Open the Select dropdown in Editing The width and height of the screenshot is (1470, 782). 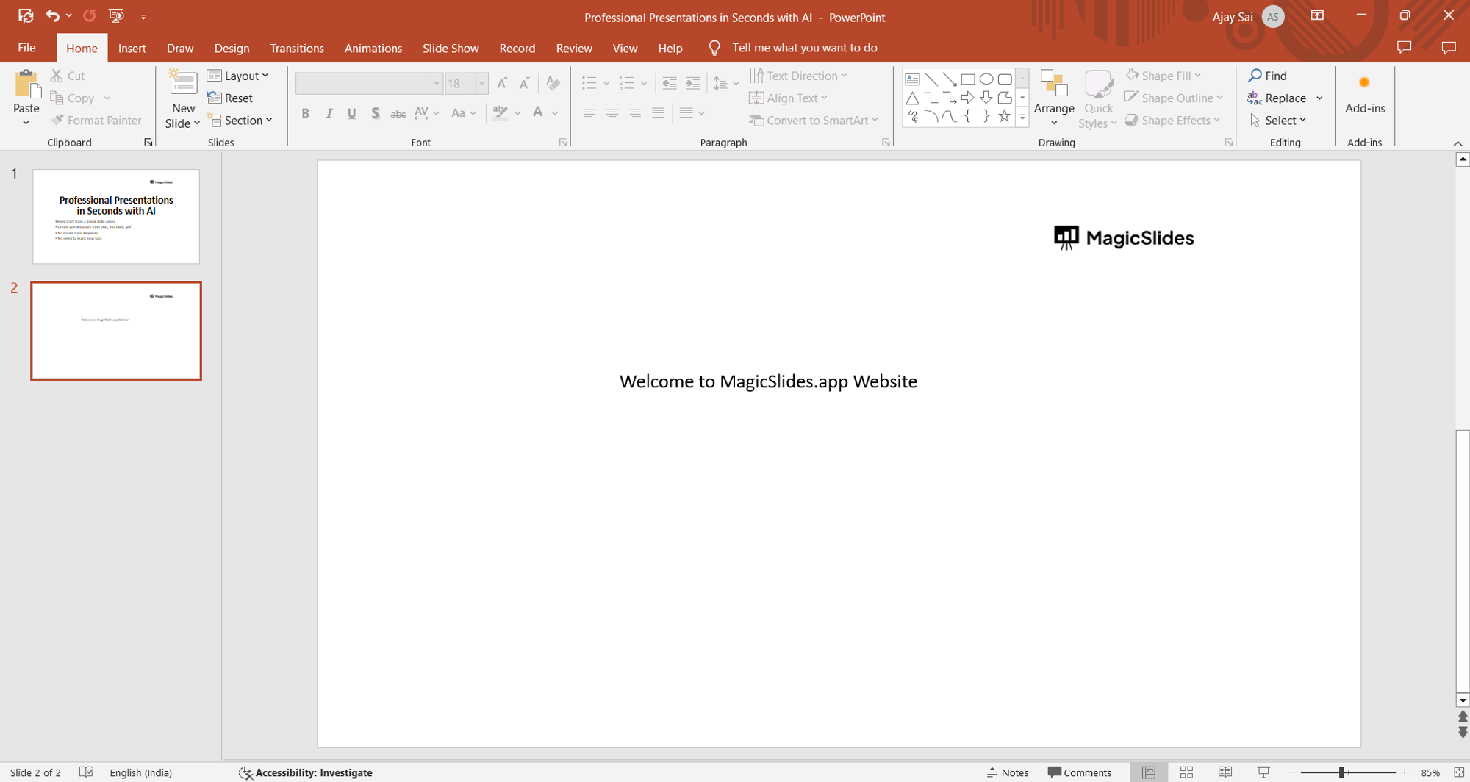click(1277, 120)
